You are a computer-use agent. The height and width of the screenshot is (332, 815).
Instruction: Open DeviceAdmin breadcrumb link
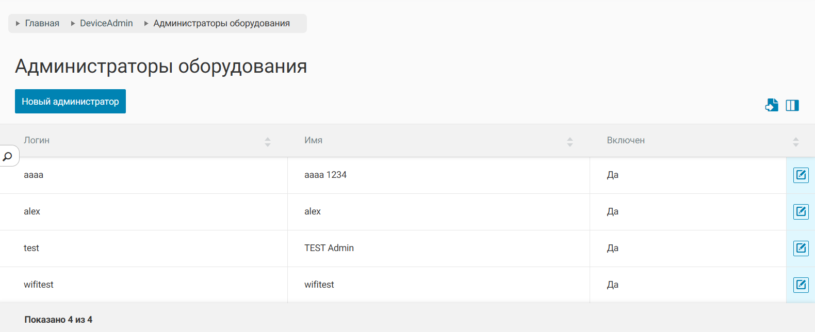click(106, 23)
